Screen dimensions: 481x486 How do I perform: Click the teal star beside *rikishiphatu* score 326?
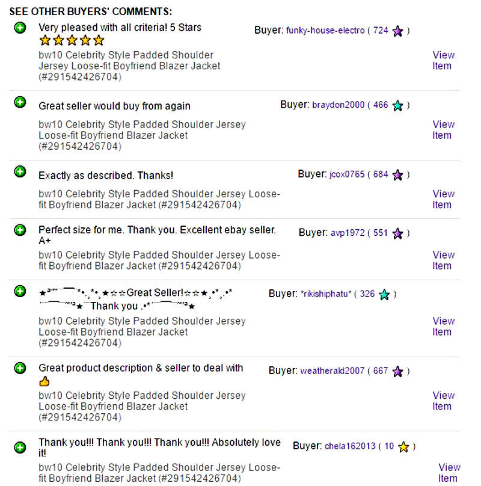[x=384, y=295]
